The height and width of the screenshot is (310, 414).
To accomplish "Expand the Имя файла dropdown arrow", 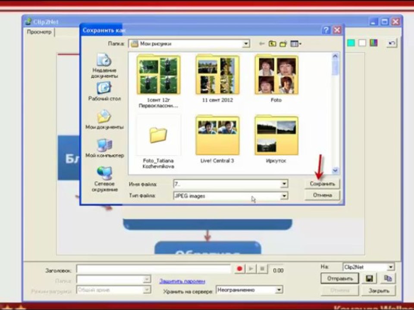I will [x=284, y=184].
